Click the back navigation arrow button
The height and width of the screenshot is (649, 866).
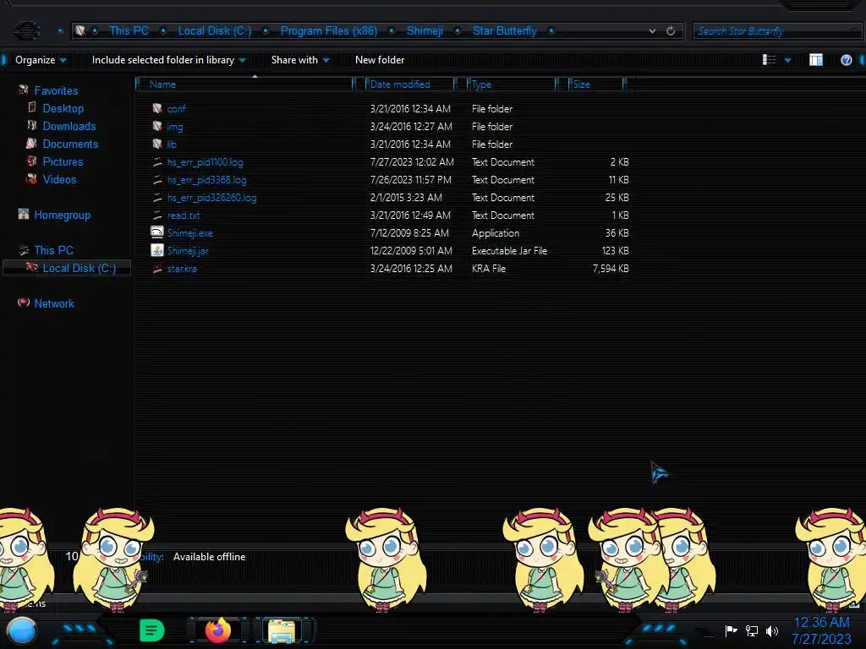click(x=26, y=30)
